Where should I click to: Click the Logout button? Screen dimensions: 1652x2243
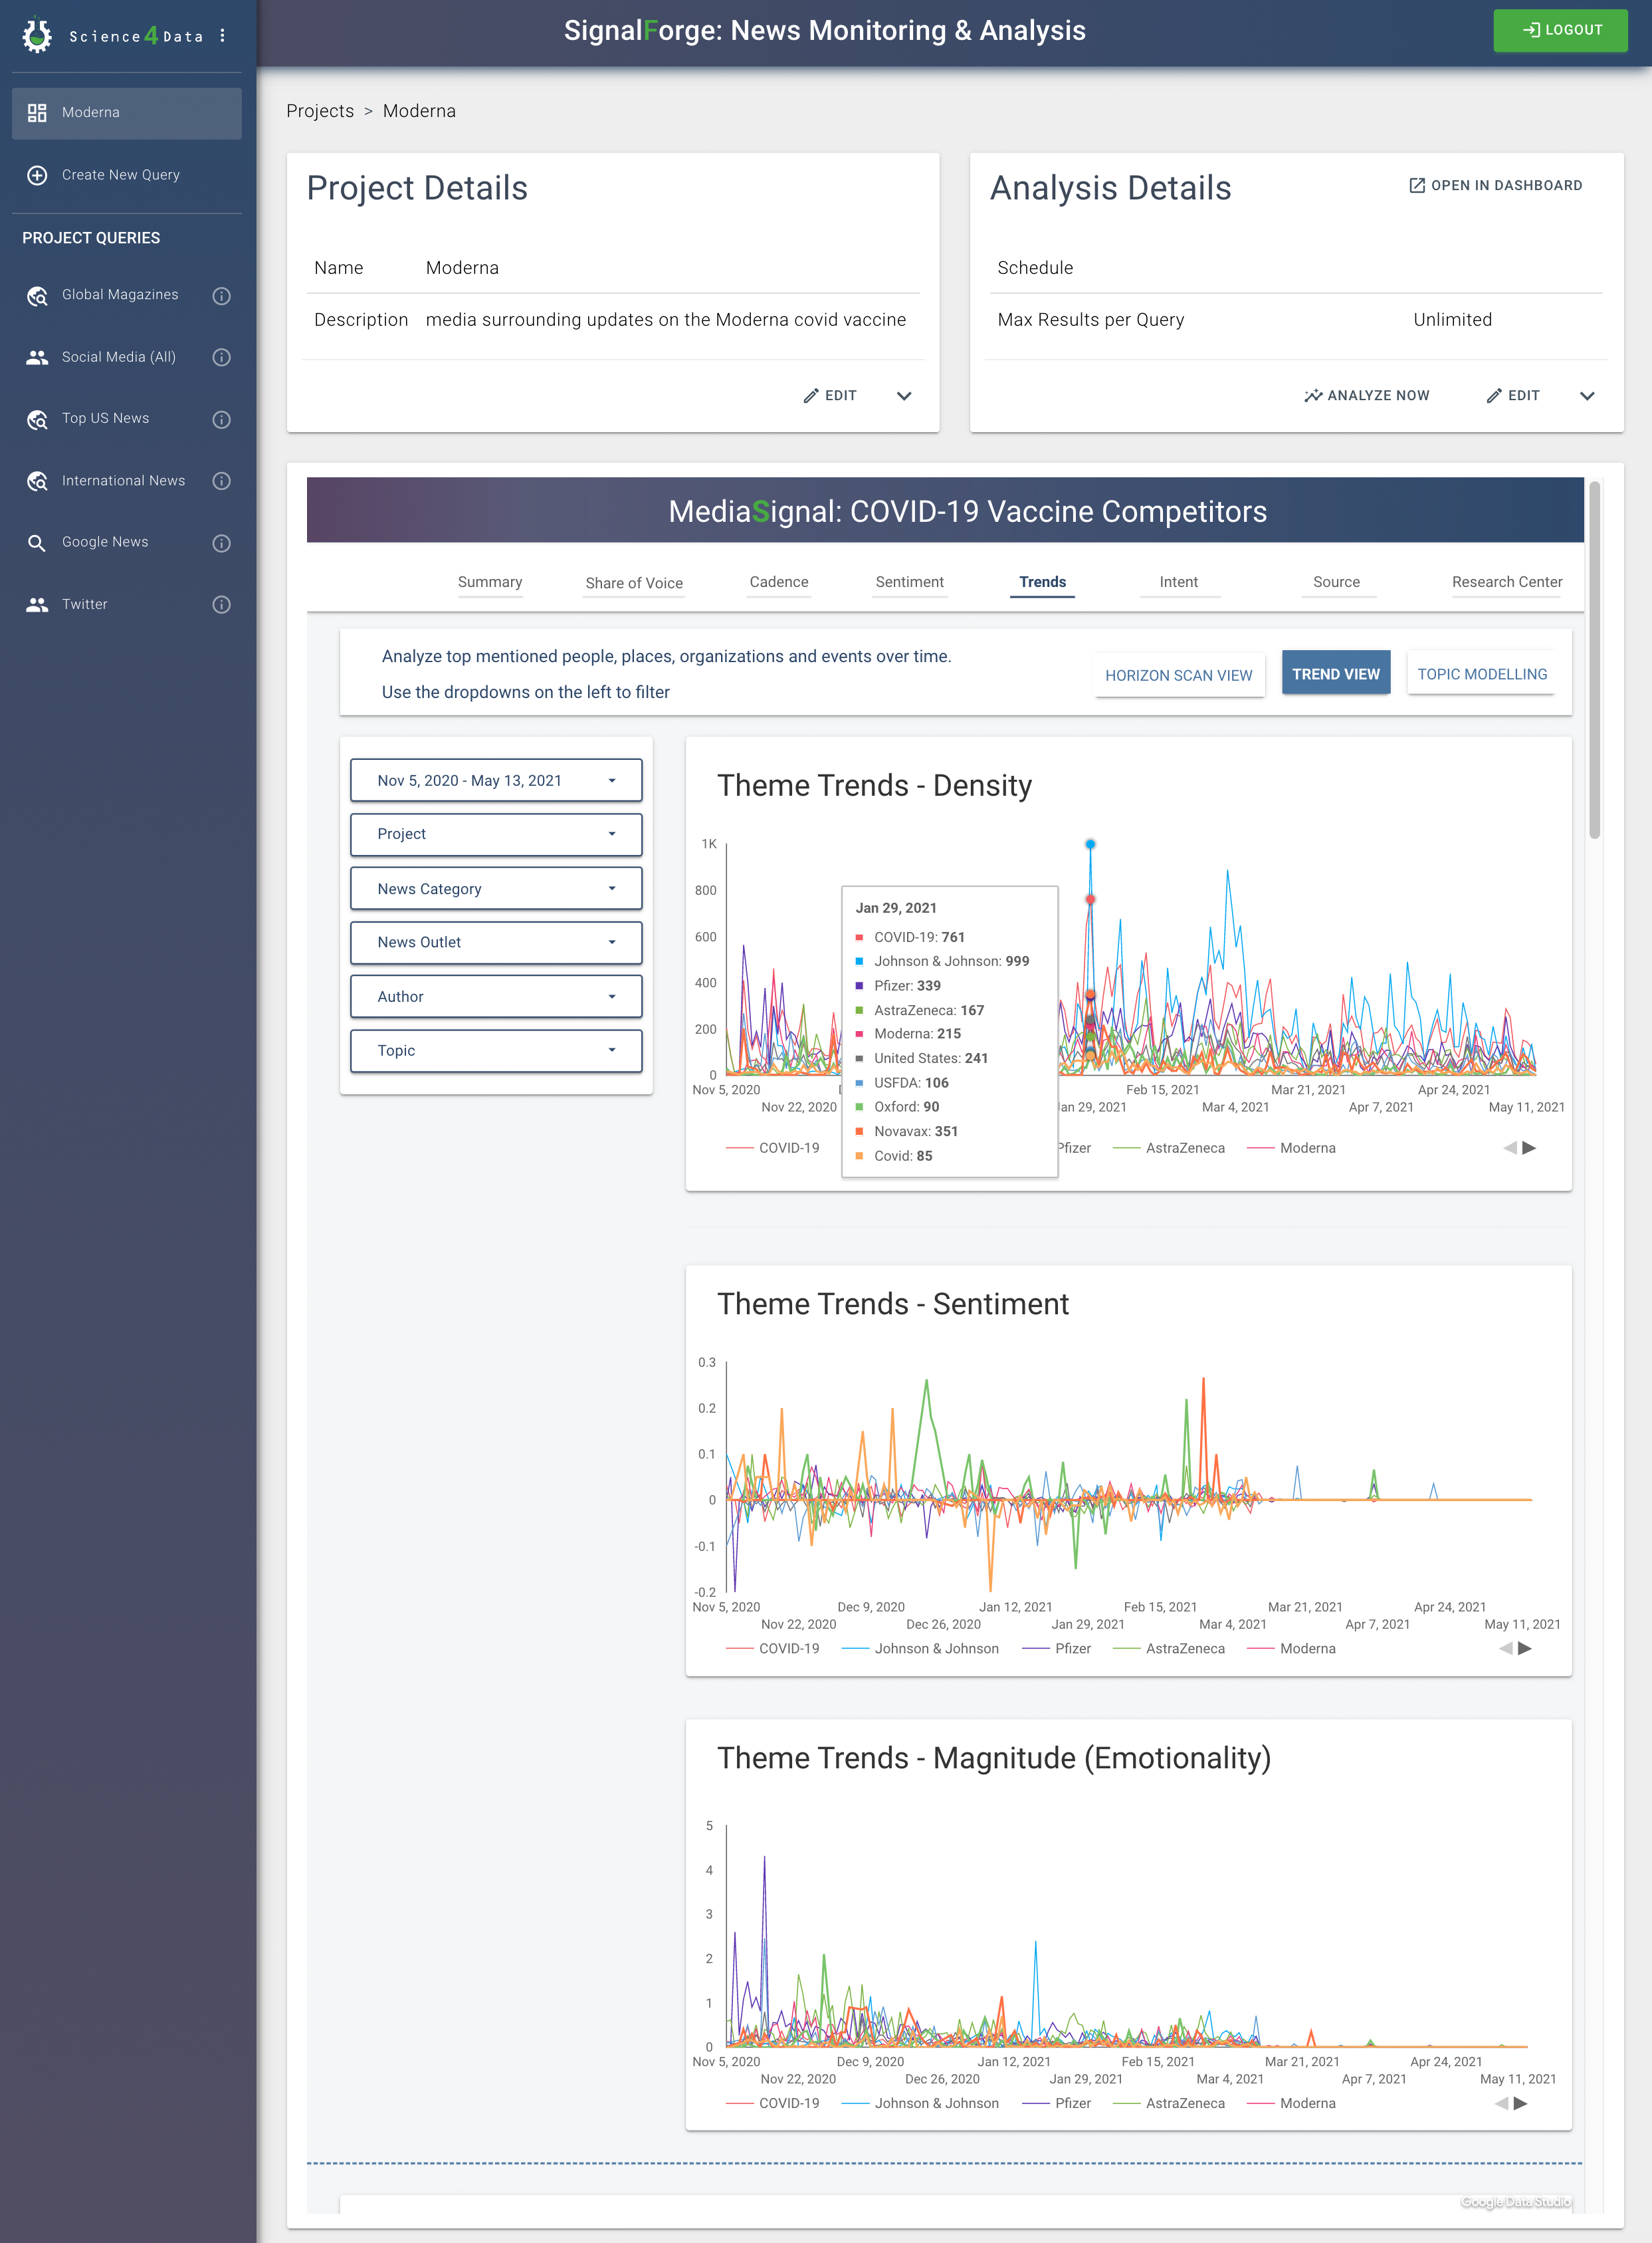click(1560, 30)
